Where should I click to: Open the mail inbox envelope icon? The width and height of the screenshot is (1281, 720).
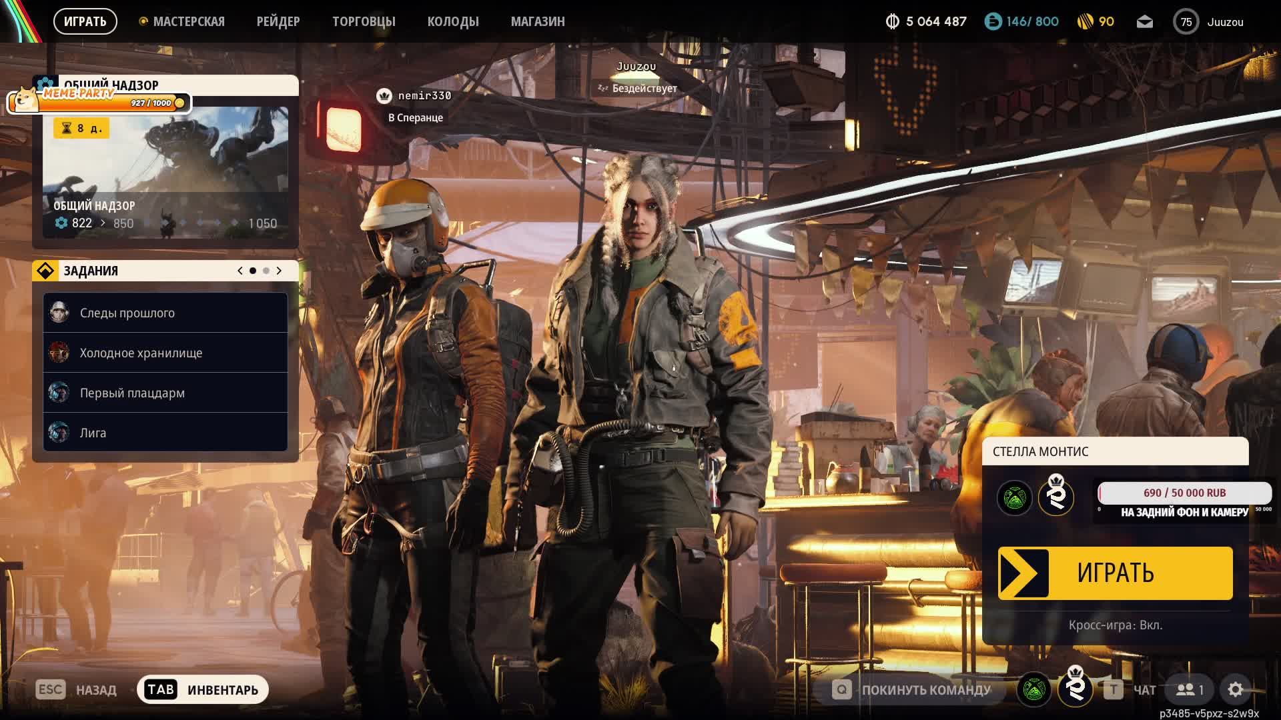coord(1144,22)
